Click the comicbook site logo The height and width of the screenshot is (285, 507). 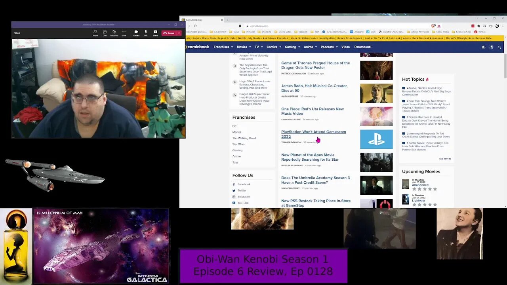[197, 47]
